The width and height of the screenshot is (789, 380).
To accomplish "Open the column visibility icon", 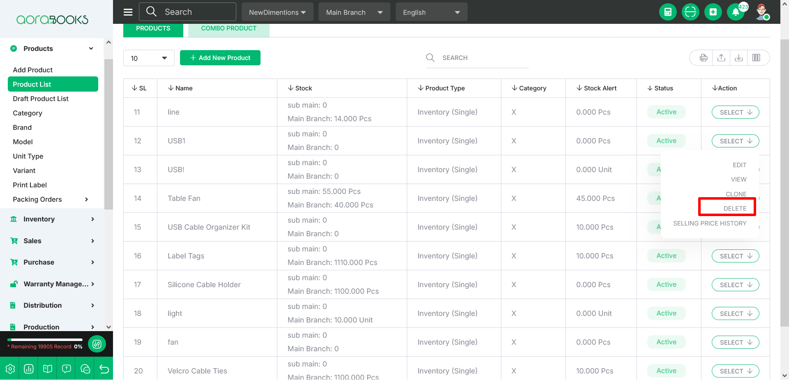I will coord(756,58).
